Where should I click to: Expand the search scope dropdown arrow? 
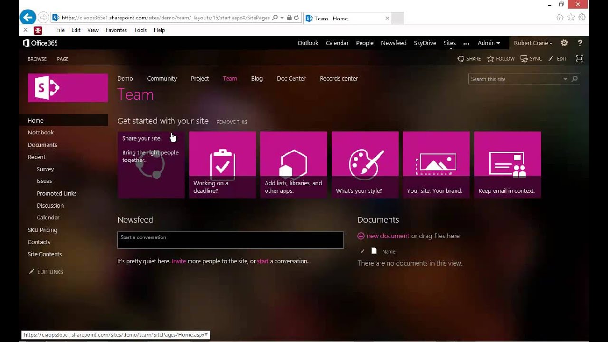coord(565,79)
